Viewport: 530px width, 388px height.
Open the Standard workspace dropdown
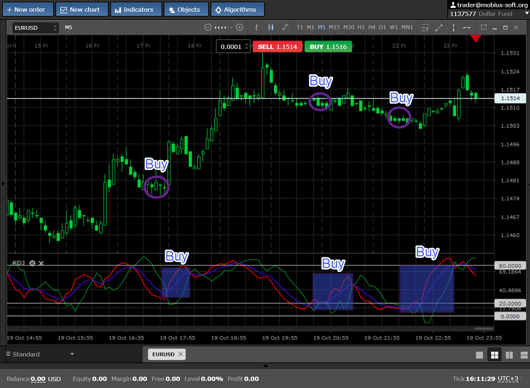(x=40, y=354)
